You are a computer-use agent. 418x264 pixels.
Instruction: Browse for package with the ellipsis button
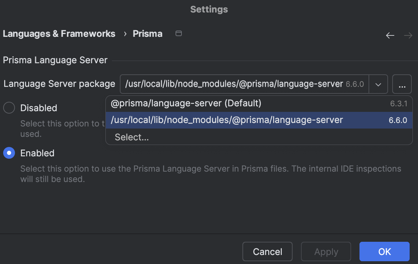point(402,84)
